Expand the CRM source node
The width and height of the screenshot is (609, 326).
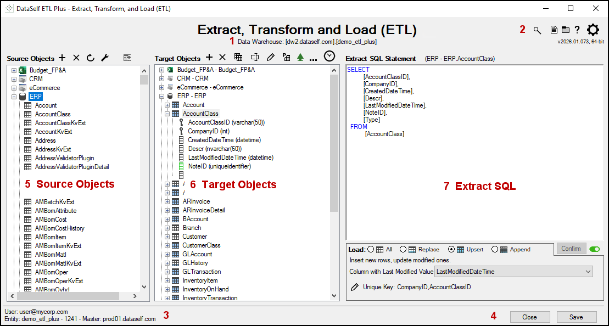click(14, 79)
